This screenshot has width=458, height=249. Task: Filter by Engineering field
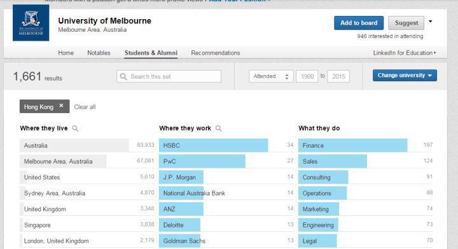(365, 225)
